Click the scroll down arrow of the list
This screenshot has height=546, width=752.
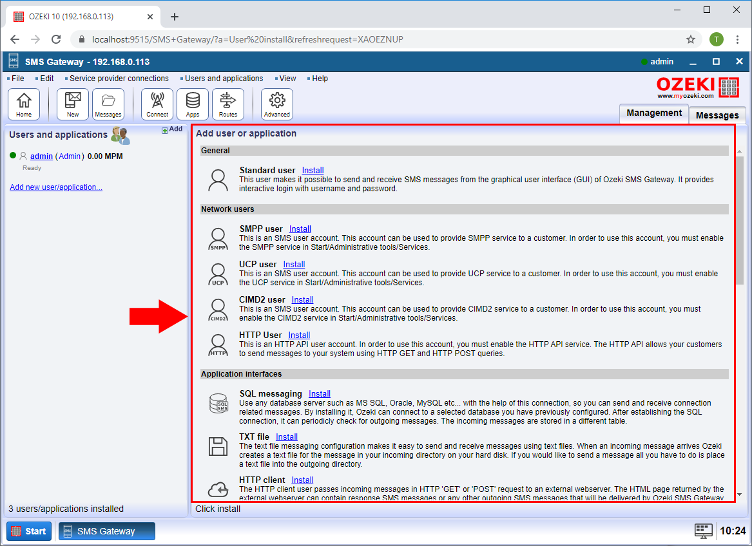pos(740,494)
